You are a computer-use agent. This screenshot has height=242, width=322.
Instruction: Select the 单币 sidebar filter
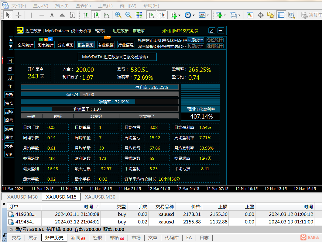9,95
